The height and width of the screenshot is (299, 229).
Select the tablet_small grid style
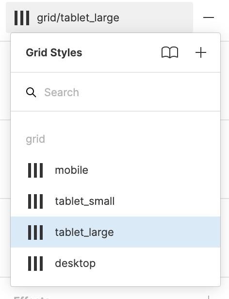coord(115,201)
